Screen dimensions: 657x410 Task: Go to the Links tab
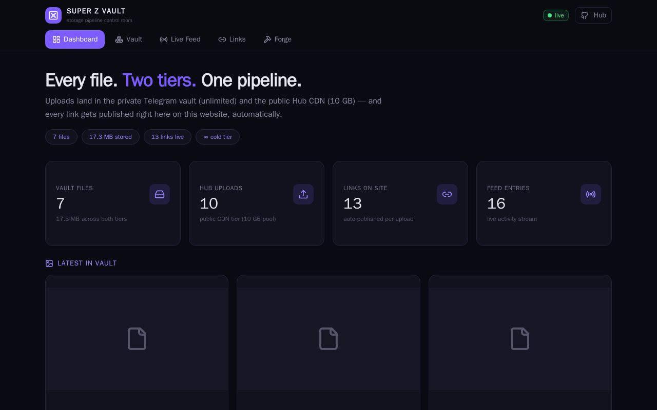tap(232, 39)
